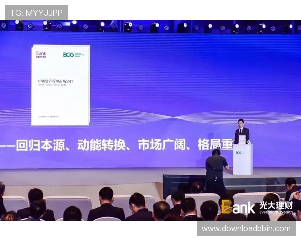Screen dimensions: 301x241
Task: Click the "TG: MYYJJPP" watermark label
Action: click(x=35, y=12)
